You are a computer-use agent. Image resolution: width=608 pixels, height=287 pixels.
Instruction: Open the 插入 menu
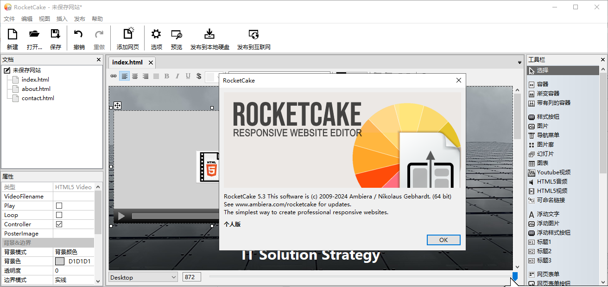tap(62, 19)
